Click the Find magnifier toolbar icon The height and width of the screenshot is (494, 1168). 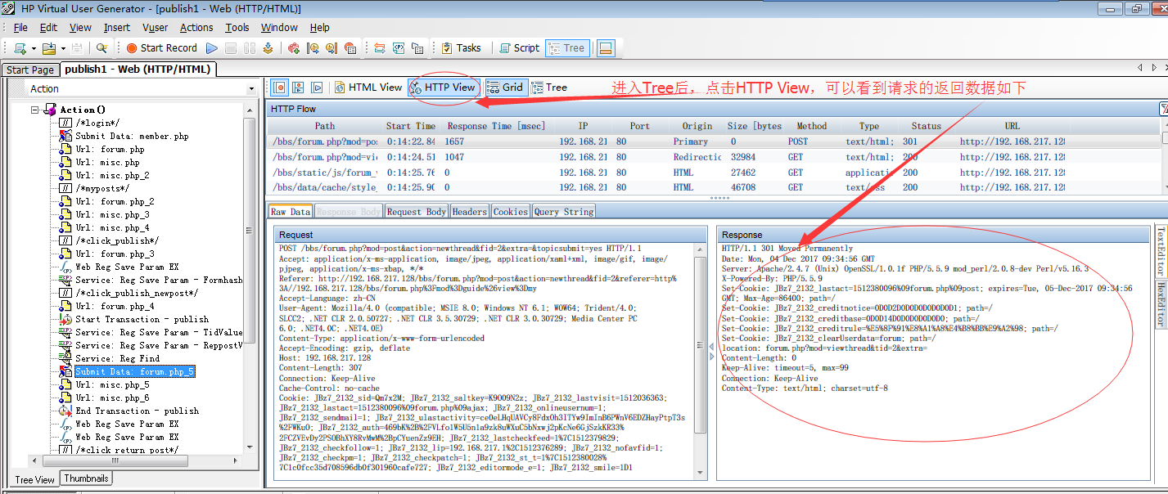101,48
